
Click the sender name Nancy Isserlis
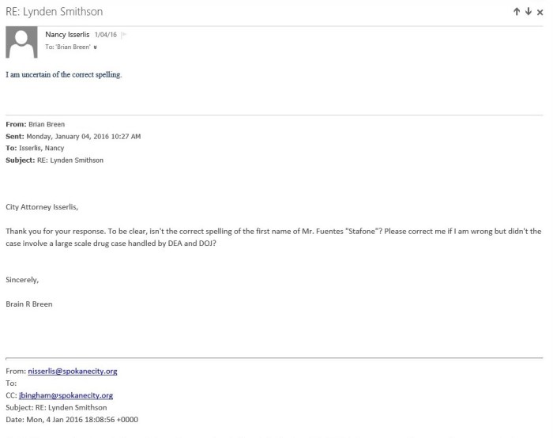(x=67, y=35)
